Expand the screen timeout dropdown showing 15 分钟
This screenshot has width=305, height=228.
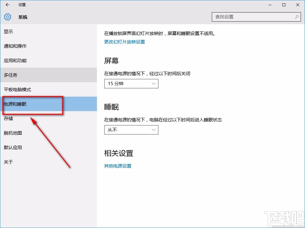click(x=131, y=84)
